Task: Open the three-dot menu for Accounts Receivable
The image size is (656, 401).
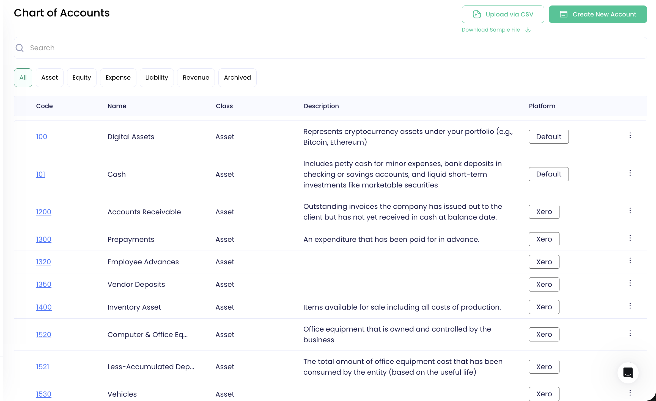Action: tap(630, 211)
